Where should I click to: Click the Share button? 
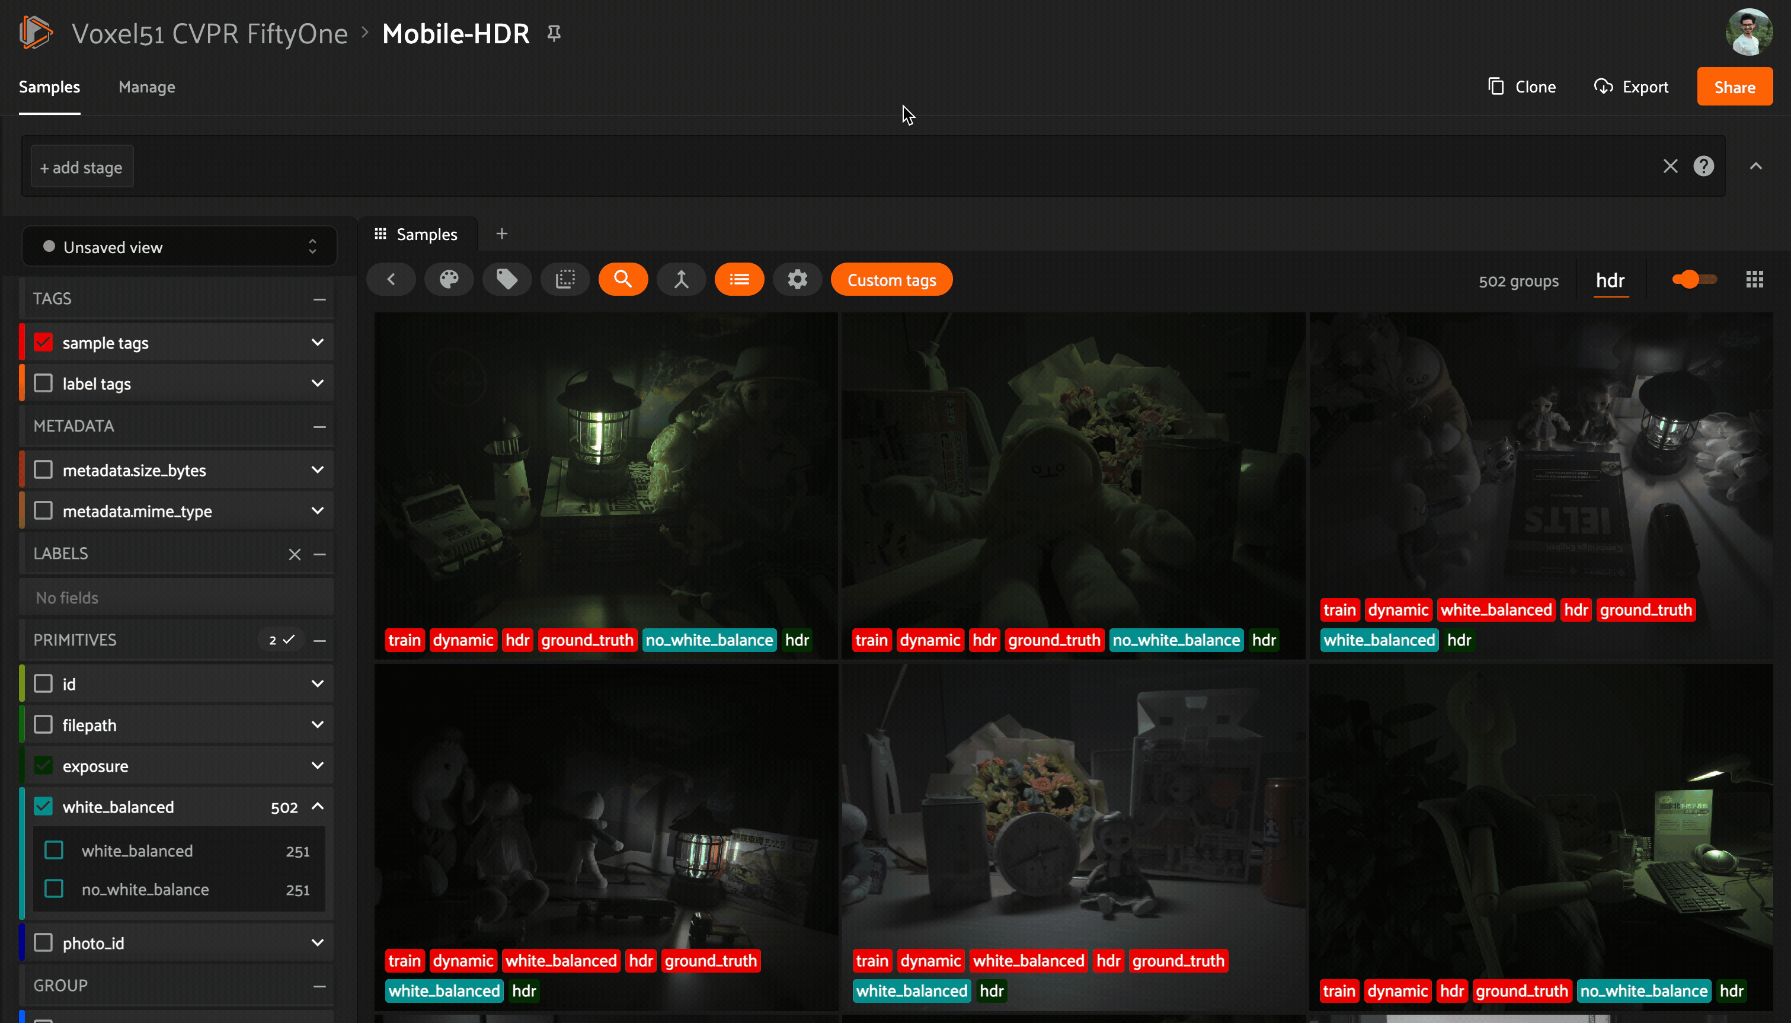(x=1734, y=87)
